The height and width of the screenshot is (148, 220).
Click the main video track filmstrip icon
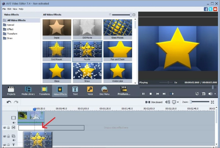[x=14, y=118]
